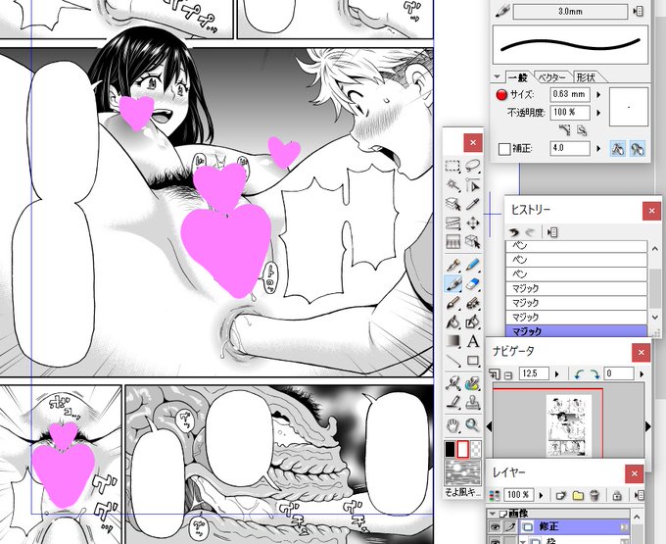Screen dimensions: 666x544
Task: Rotate the view counter-clockwise in the Navigator
Action: coord(578,374)
